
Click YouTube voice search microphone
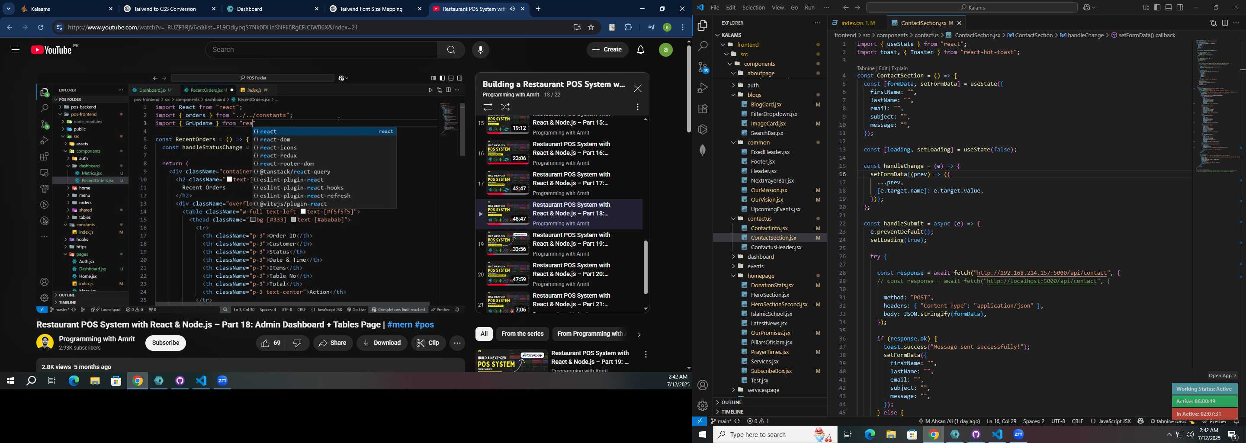pos(480,50)
